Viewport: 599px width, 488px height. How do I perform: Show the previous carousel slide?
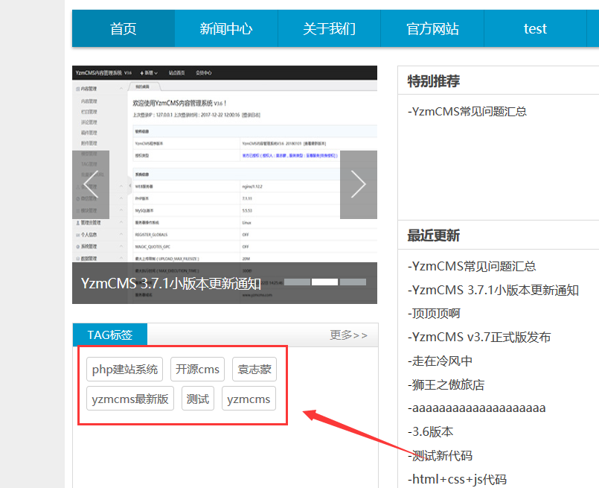[91, 184]
